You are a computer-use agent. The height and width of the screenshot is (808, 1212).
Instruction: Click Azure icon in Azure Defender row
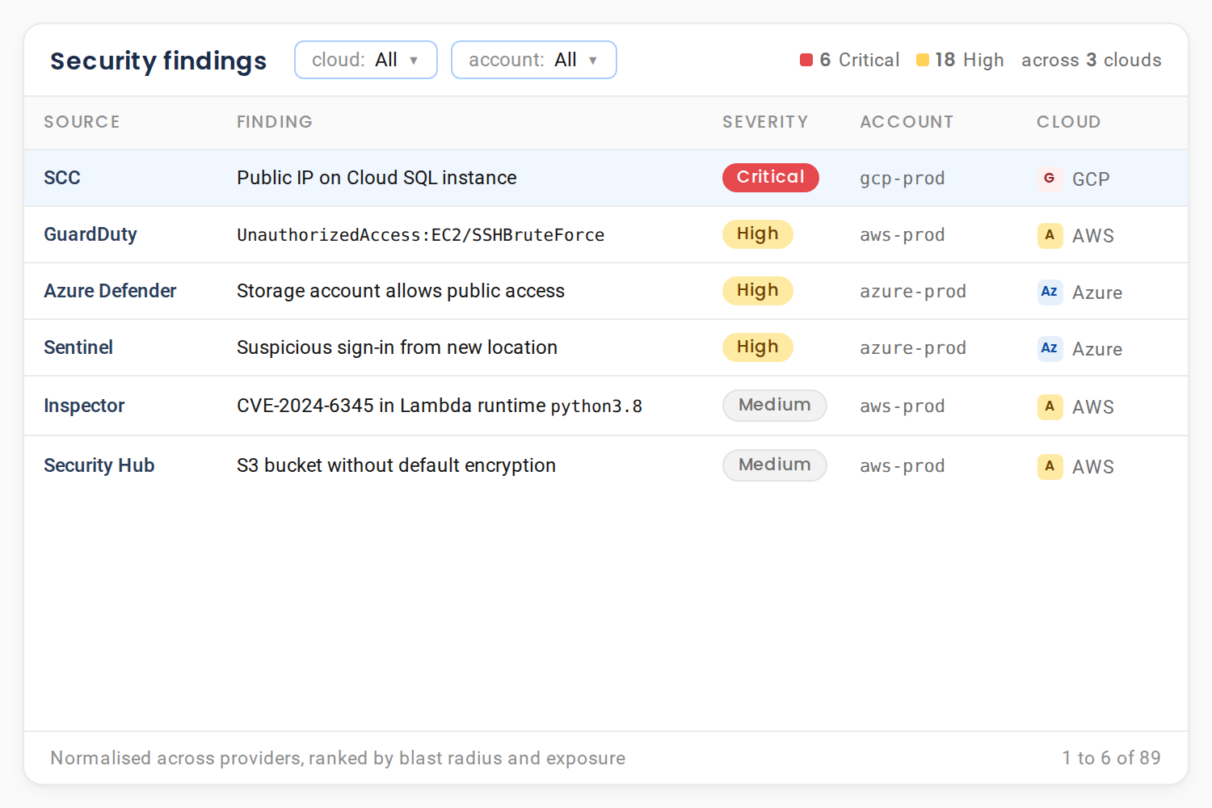coord(1050,291)
